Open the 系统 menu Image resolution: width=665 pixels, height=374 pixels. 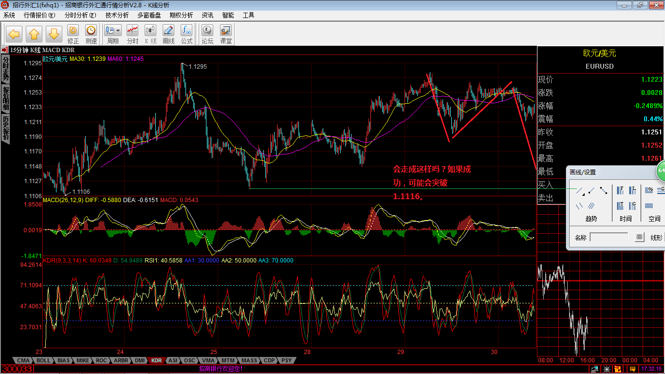pos(9,15)
